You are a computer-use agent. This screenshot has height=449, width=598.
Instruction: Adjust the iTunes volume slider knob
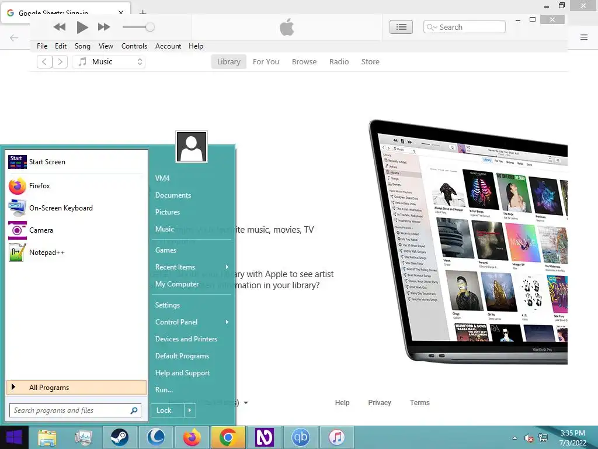click(x=150, y=27)
